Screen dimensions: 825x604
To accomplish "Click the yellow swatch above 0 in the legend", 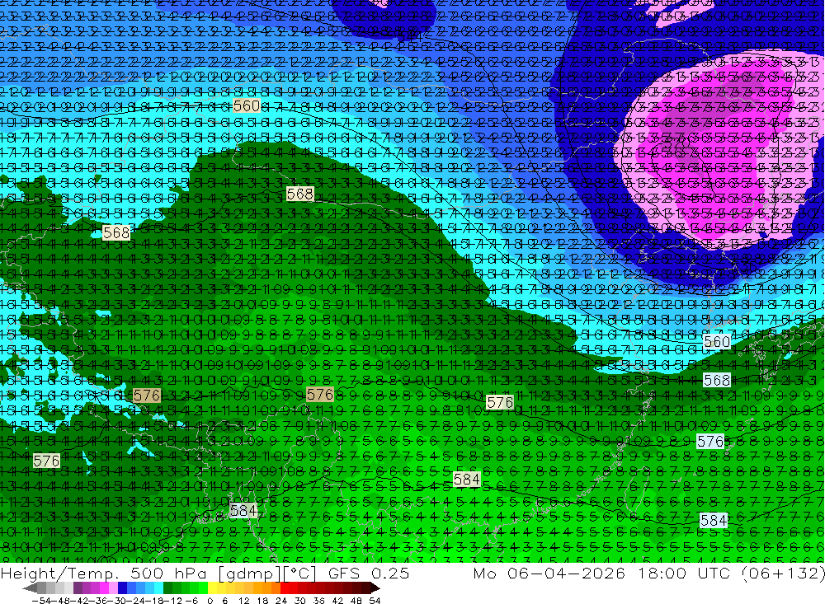I will (x=213, y=588).
